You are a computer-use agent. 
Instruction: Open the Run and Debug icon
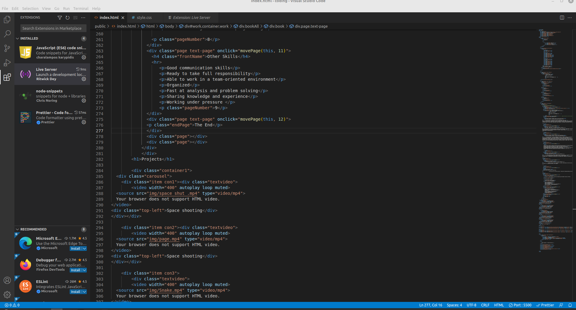click(7, 62)
